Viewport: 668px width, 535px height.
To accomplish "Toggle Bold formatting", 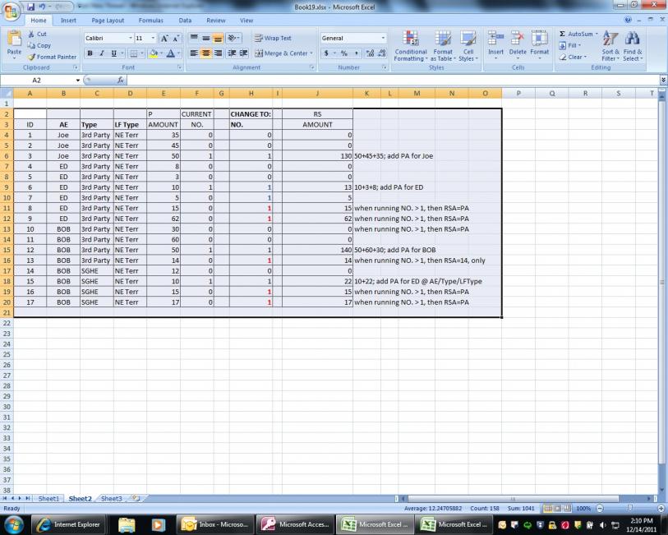I will [90, 53].
